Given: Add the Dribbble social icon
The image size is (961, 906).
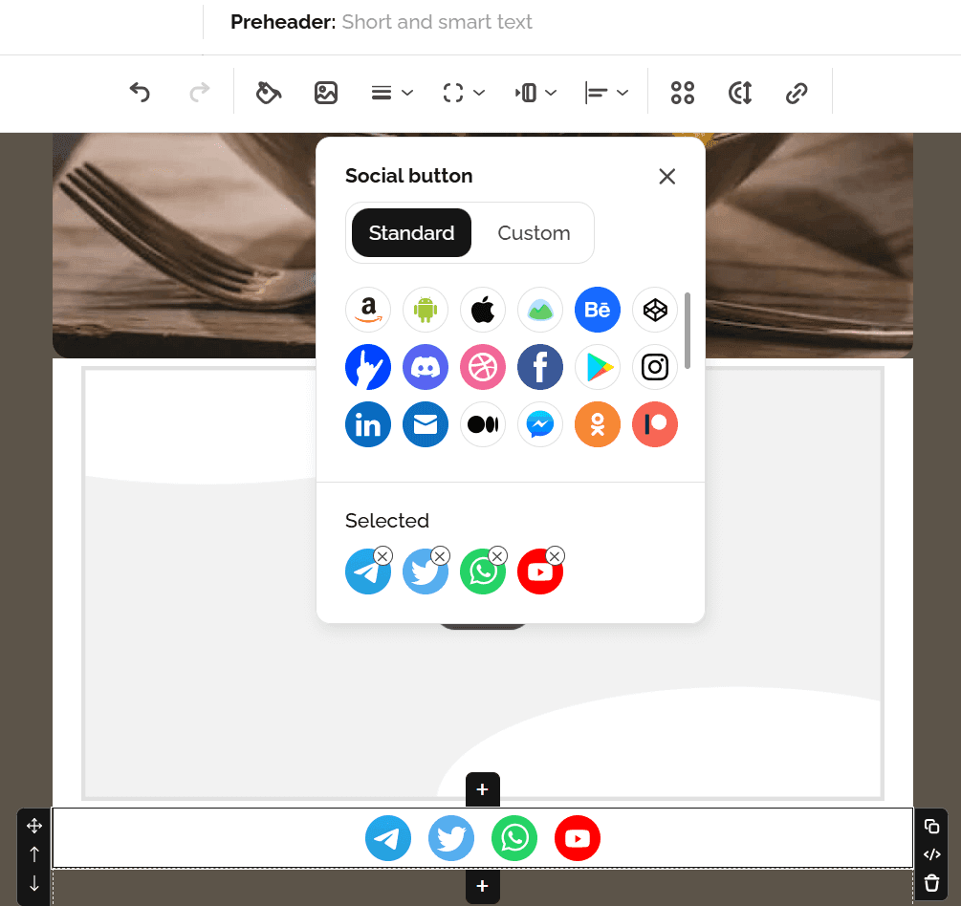Looking at the screenshot, I should tap(483, 367).
